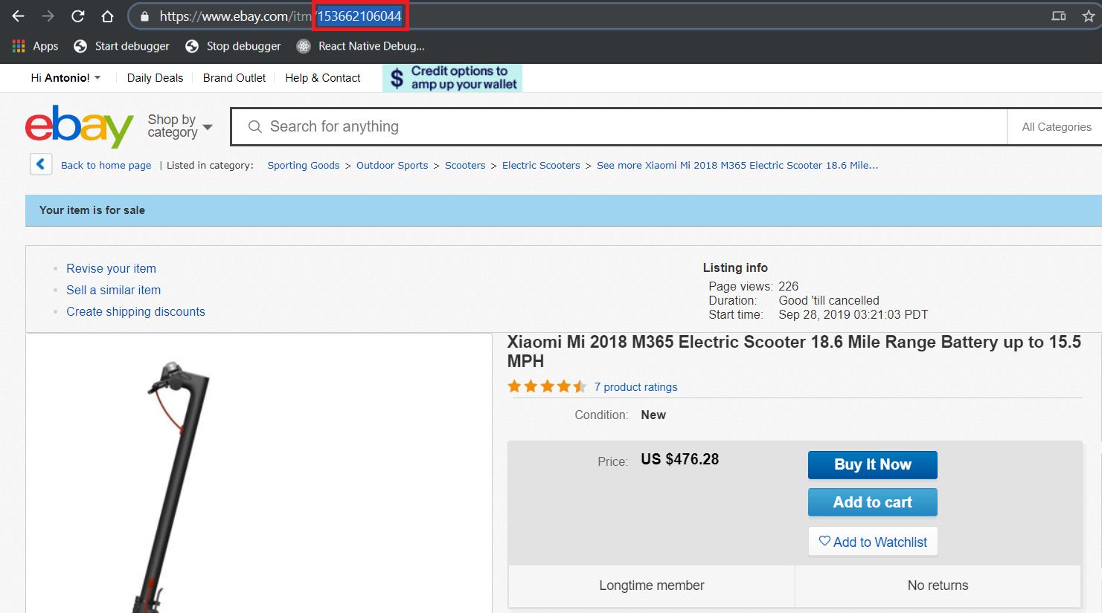Open Daily Deals

[x=155, y=78]
